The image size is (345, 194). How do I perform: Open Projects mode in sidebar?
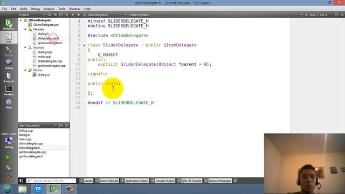[x=9, y=77]
